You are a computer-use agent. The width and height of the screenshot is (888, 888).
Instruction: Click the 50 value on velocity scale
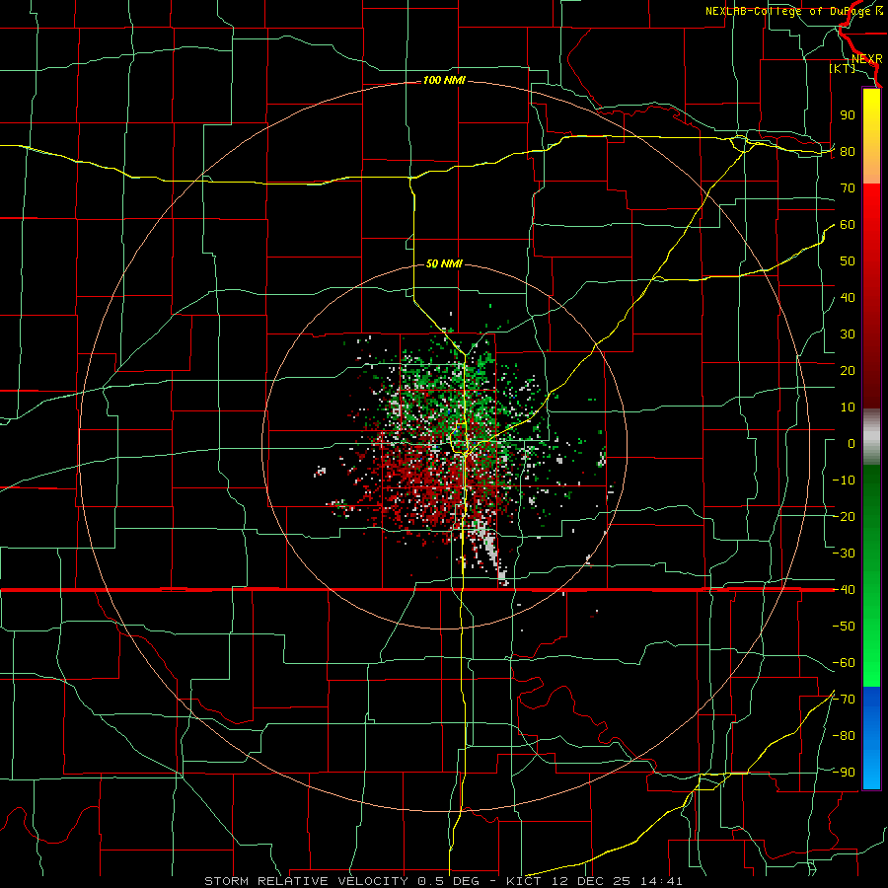point(848,261)
